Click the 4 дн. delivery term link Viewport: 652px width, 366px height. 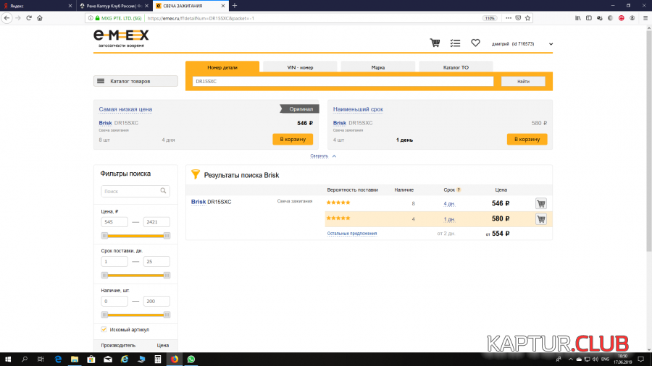pyautogui.click(x=449, y=203)
